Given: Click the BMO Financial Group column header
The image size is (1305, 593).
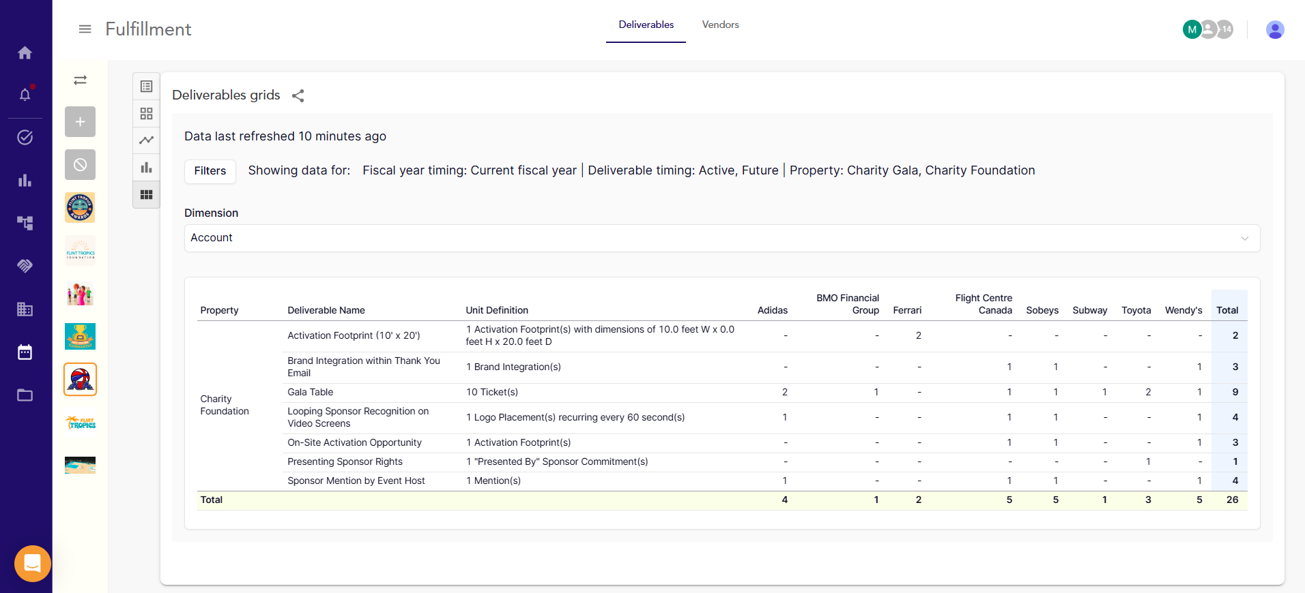Looking at the screenshot, I should click(848, 304).
